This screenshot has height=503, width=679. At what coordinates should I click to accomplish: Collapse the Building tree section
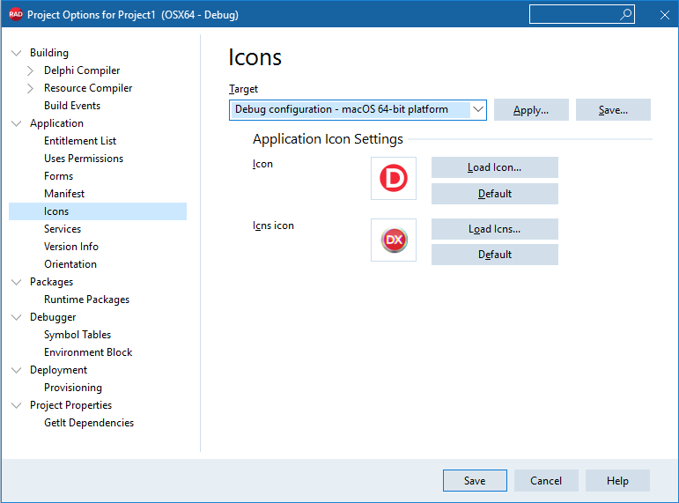(x=17, y=53)
